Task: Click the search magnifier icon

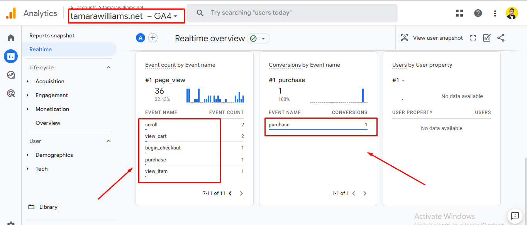Action: tap(200, 13)
